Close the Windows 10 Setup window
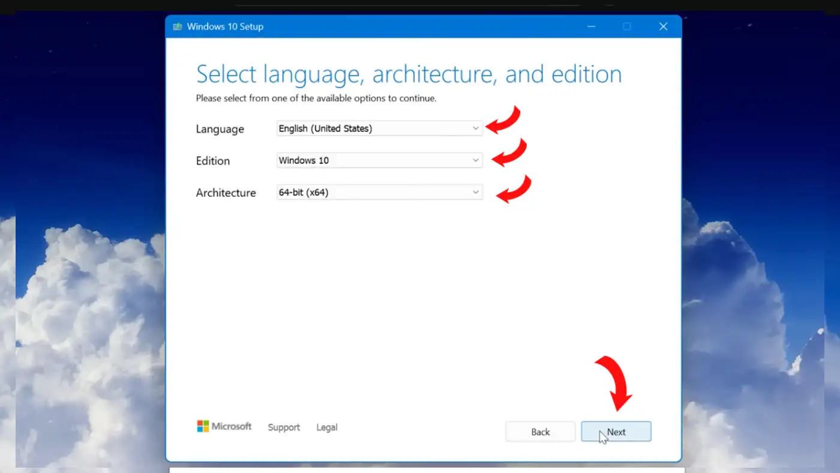The width and height of the screenshot is (840, 473). tap(663, 26)
